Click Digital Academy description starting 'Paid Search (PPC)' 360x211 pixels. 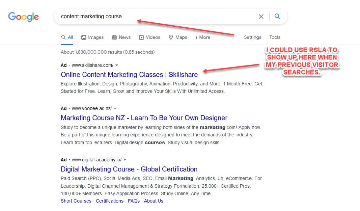[161, 186]
